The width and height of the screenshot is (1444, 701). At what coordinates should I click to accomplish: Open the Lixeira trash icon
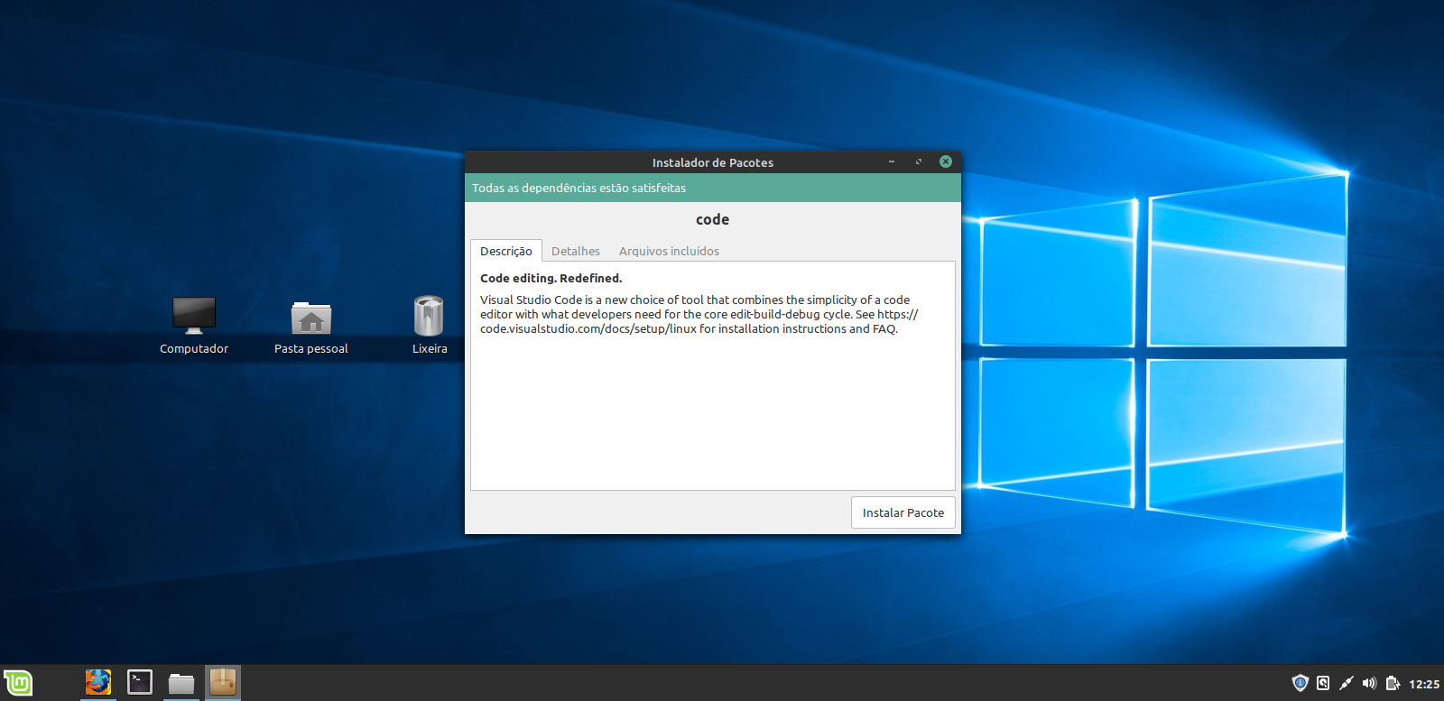430,326
